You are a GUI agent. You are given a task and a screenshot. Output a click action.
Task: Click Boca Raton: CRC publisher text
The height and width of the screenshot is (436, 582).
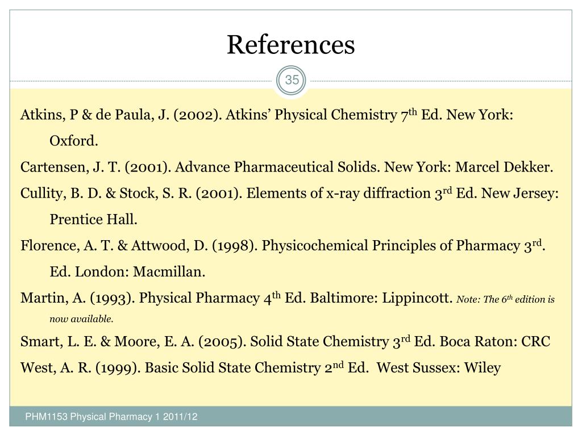pyautogui.click(x=495, y=341)
